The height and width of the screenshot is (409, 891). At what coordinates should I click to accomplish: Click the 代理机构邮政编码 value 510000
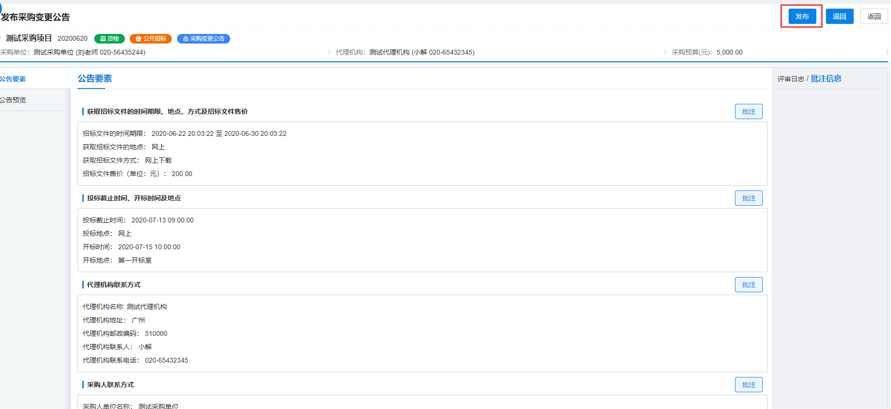point(156,333)
